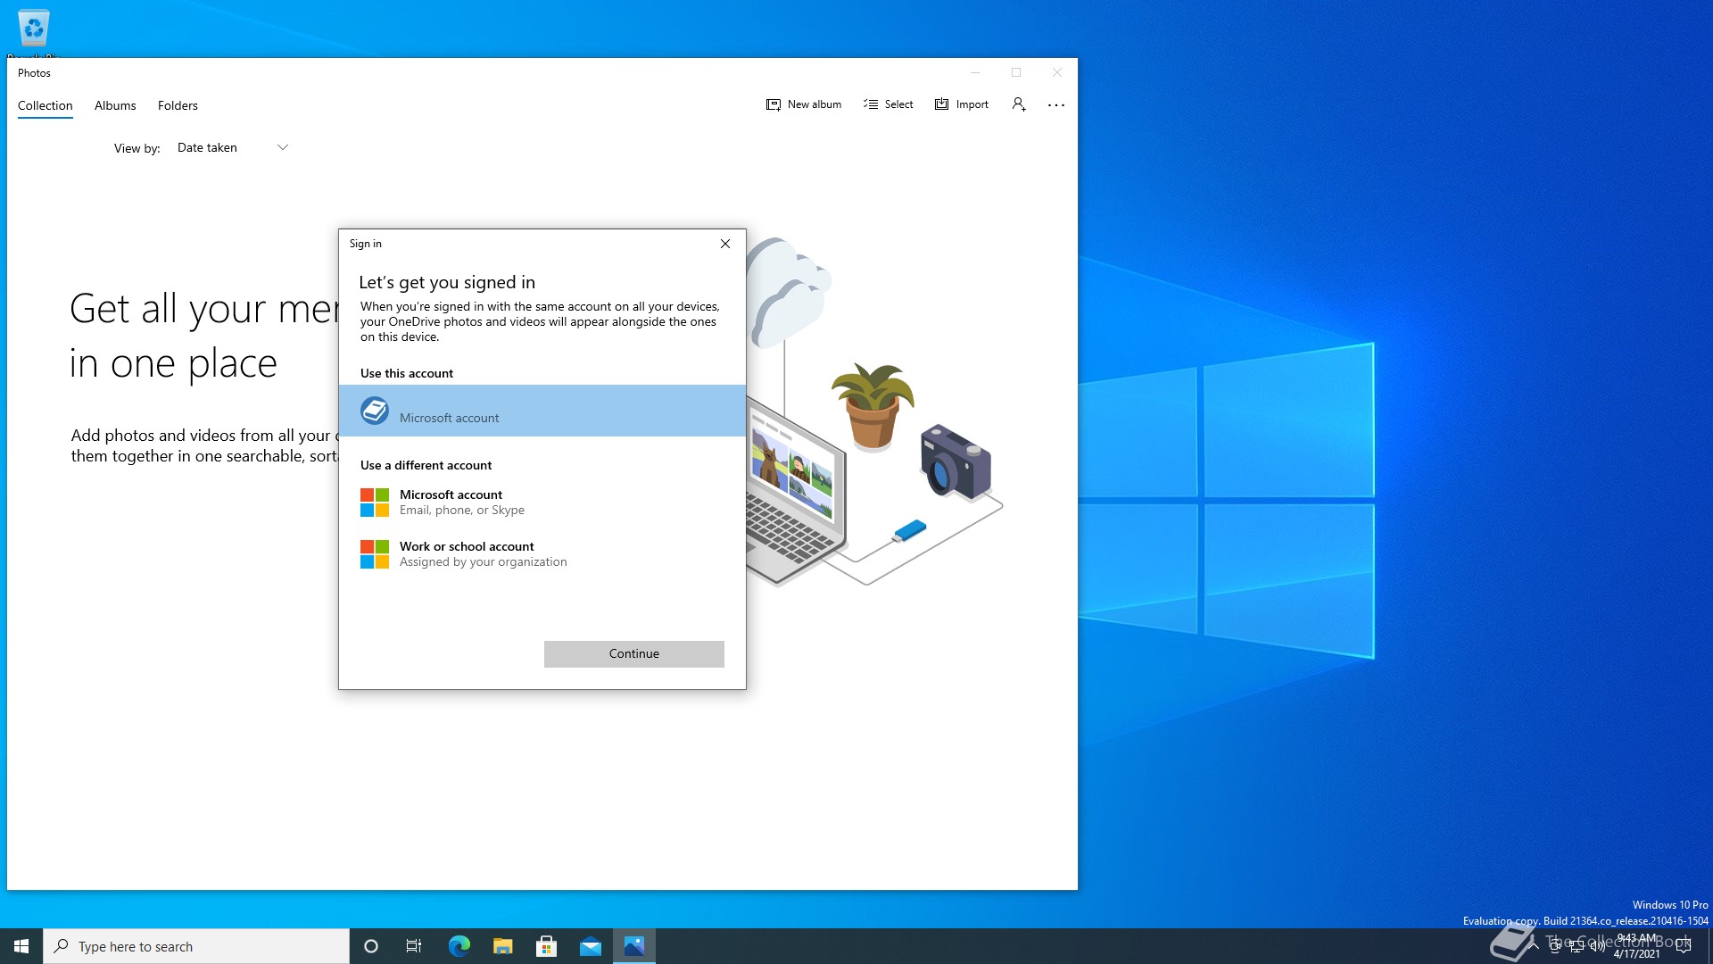Open Microsoft Store from the taskbar
This screenshot has width=1713, height=964.
tap(546, 946)
